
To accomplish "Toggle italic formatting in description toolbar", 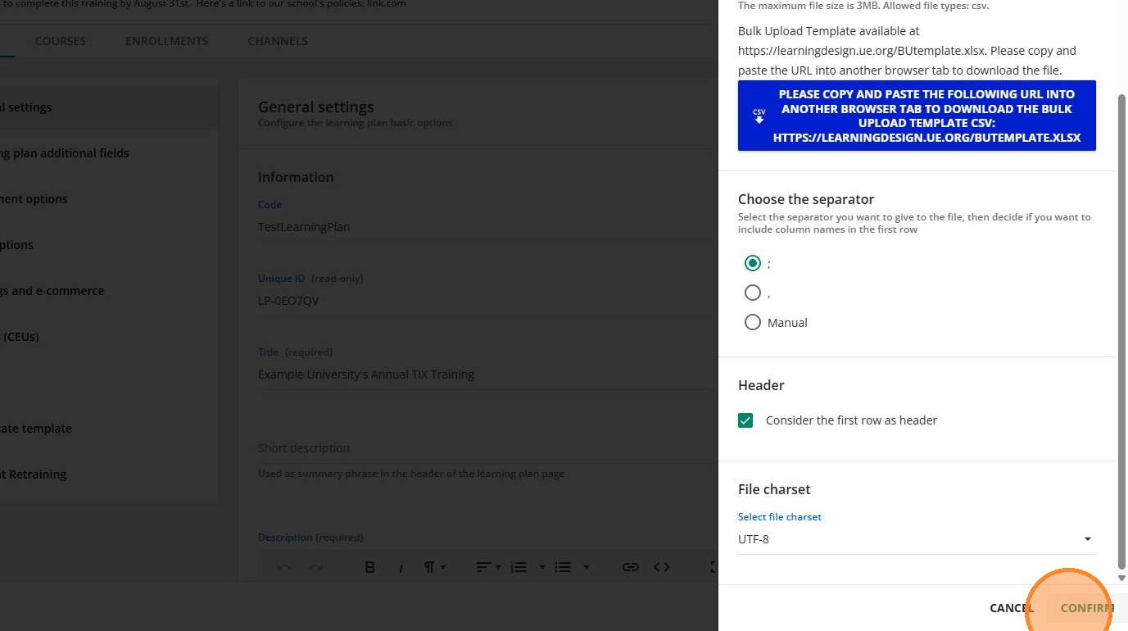I will [x=401, y=567].
